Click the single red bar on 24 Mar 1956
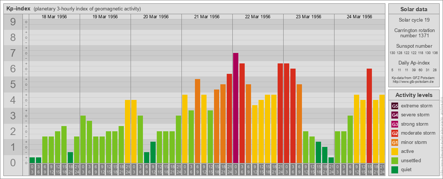The width and height of the screenshot is (443, 179). pyautogui.click(x=369, y=116)
